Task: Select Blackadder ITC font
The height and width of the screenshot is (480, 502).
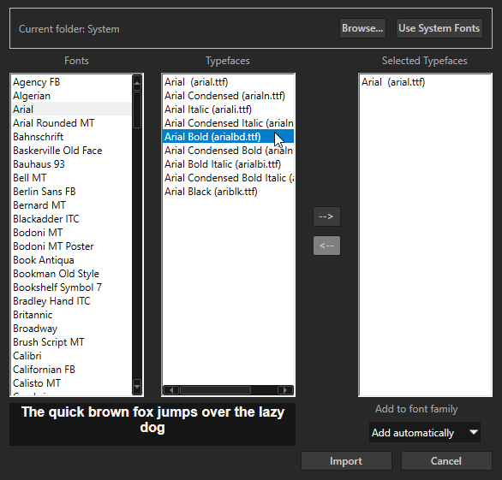Action: (71, 219)
